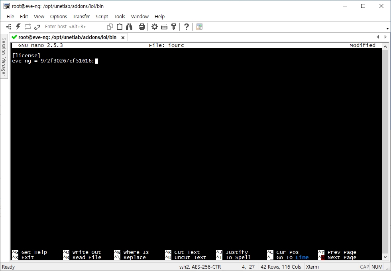This screenshot has height=271, width=391.
Task: Open the Tools menu
Action: [x=120, y=16]
